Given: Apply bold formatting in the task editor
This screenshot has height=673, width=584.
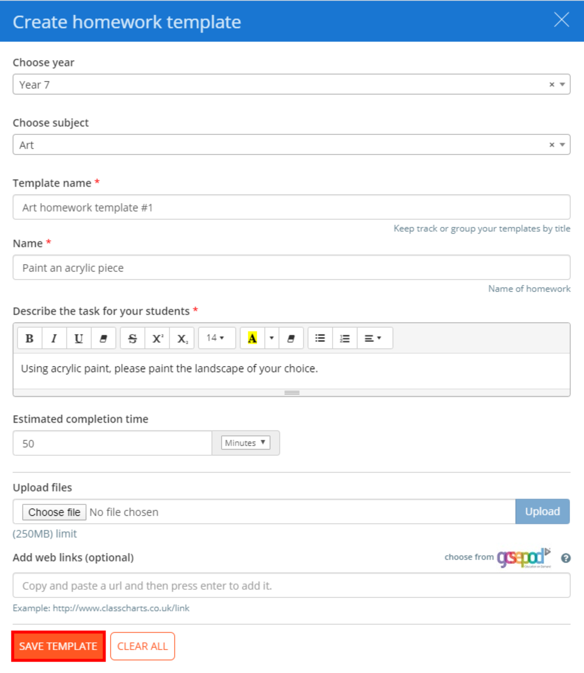Looking at the screenshot, I should [x=29, y=338].
